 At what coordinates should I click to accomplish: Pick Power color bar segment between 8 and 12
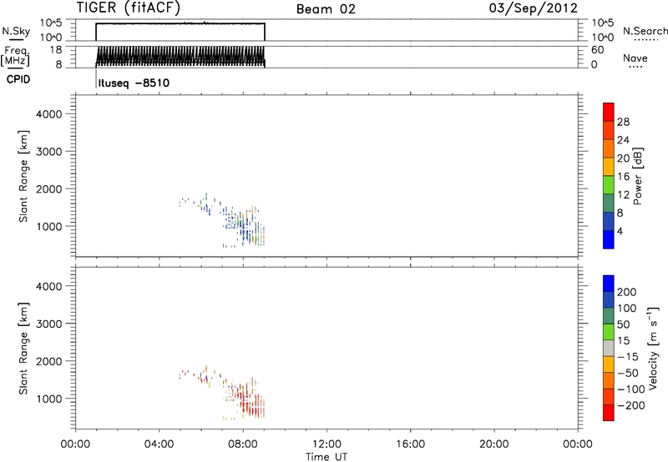click(x=609, y=203)
